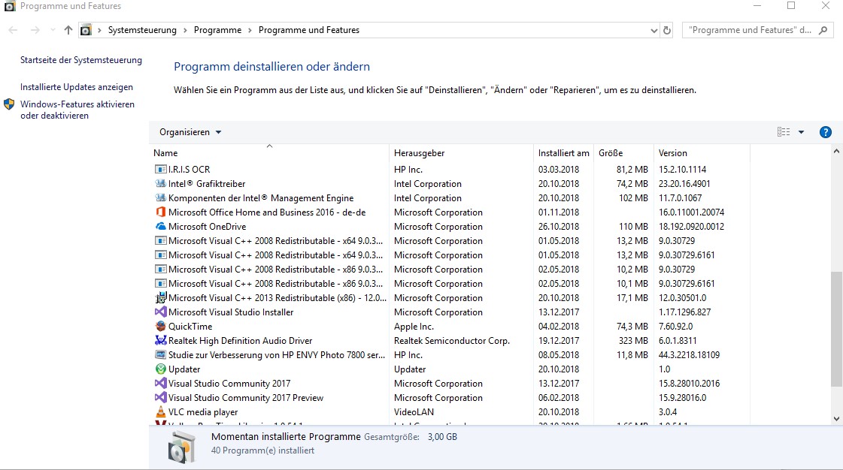This screenshot has height=470, width=843.
Task: Click install date 26.10.2018 cell
Action: point(559,227)
